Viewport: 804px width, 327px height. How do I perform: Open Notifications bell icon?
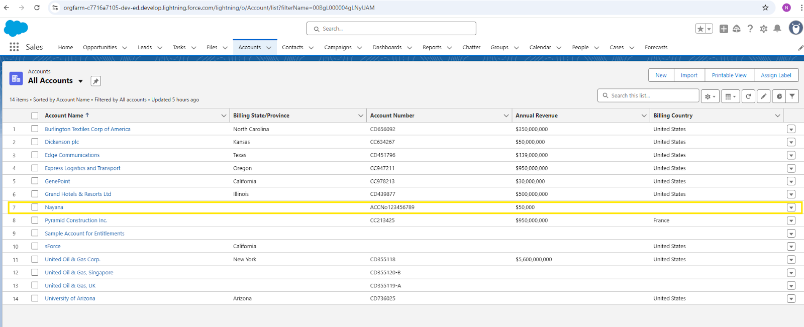pyautogui.click(x=777, y=29)
